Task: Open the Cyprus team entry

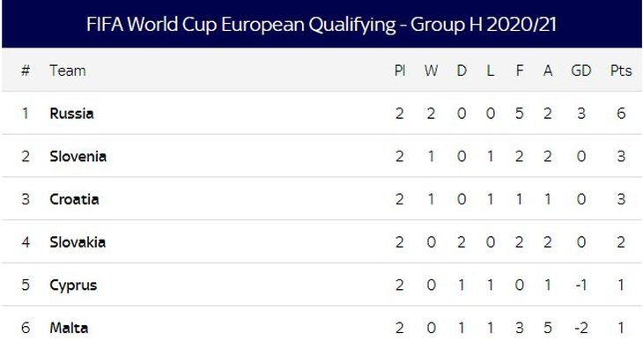Action: (73, 285)
